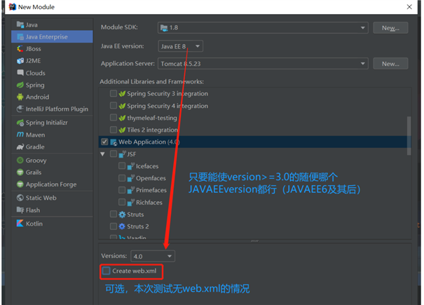
Task: Enable Spring Security 4 integration checkbox
Action: point(114,106)
